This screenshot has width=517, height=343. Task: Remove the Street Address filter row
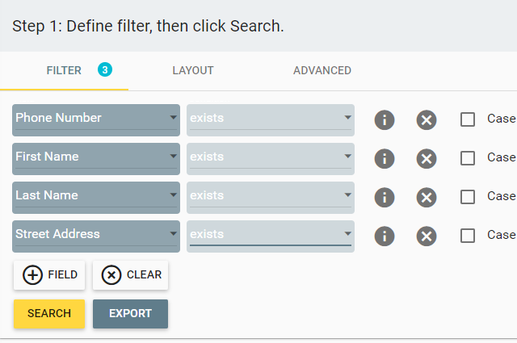427,236
